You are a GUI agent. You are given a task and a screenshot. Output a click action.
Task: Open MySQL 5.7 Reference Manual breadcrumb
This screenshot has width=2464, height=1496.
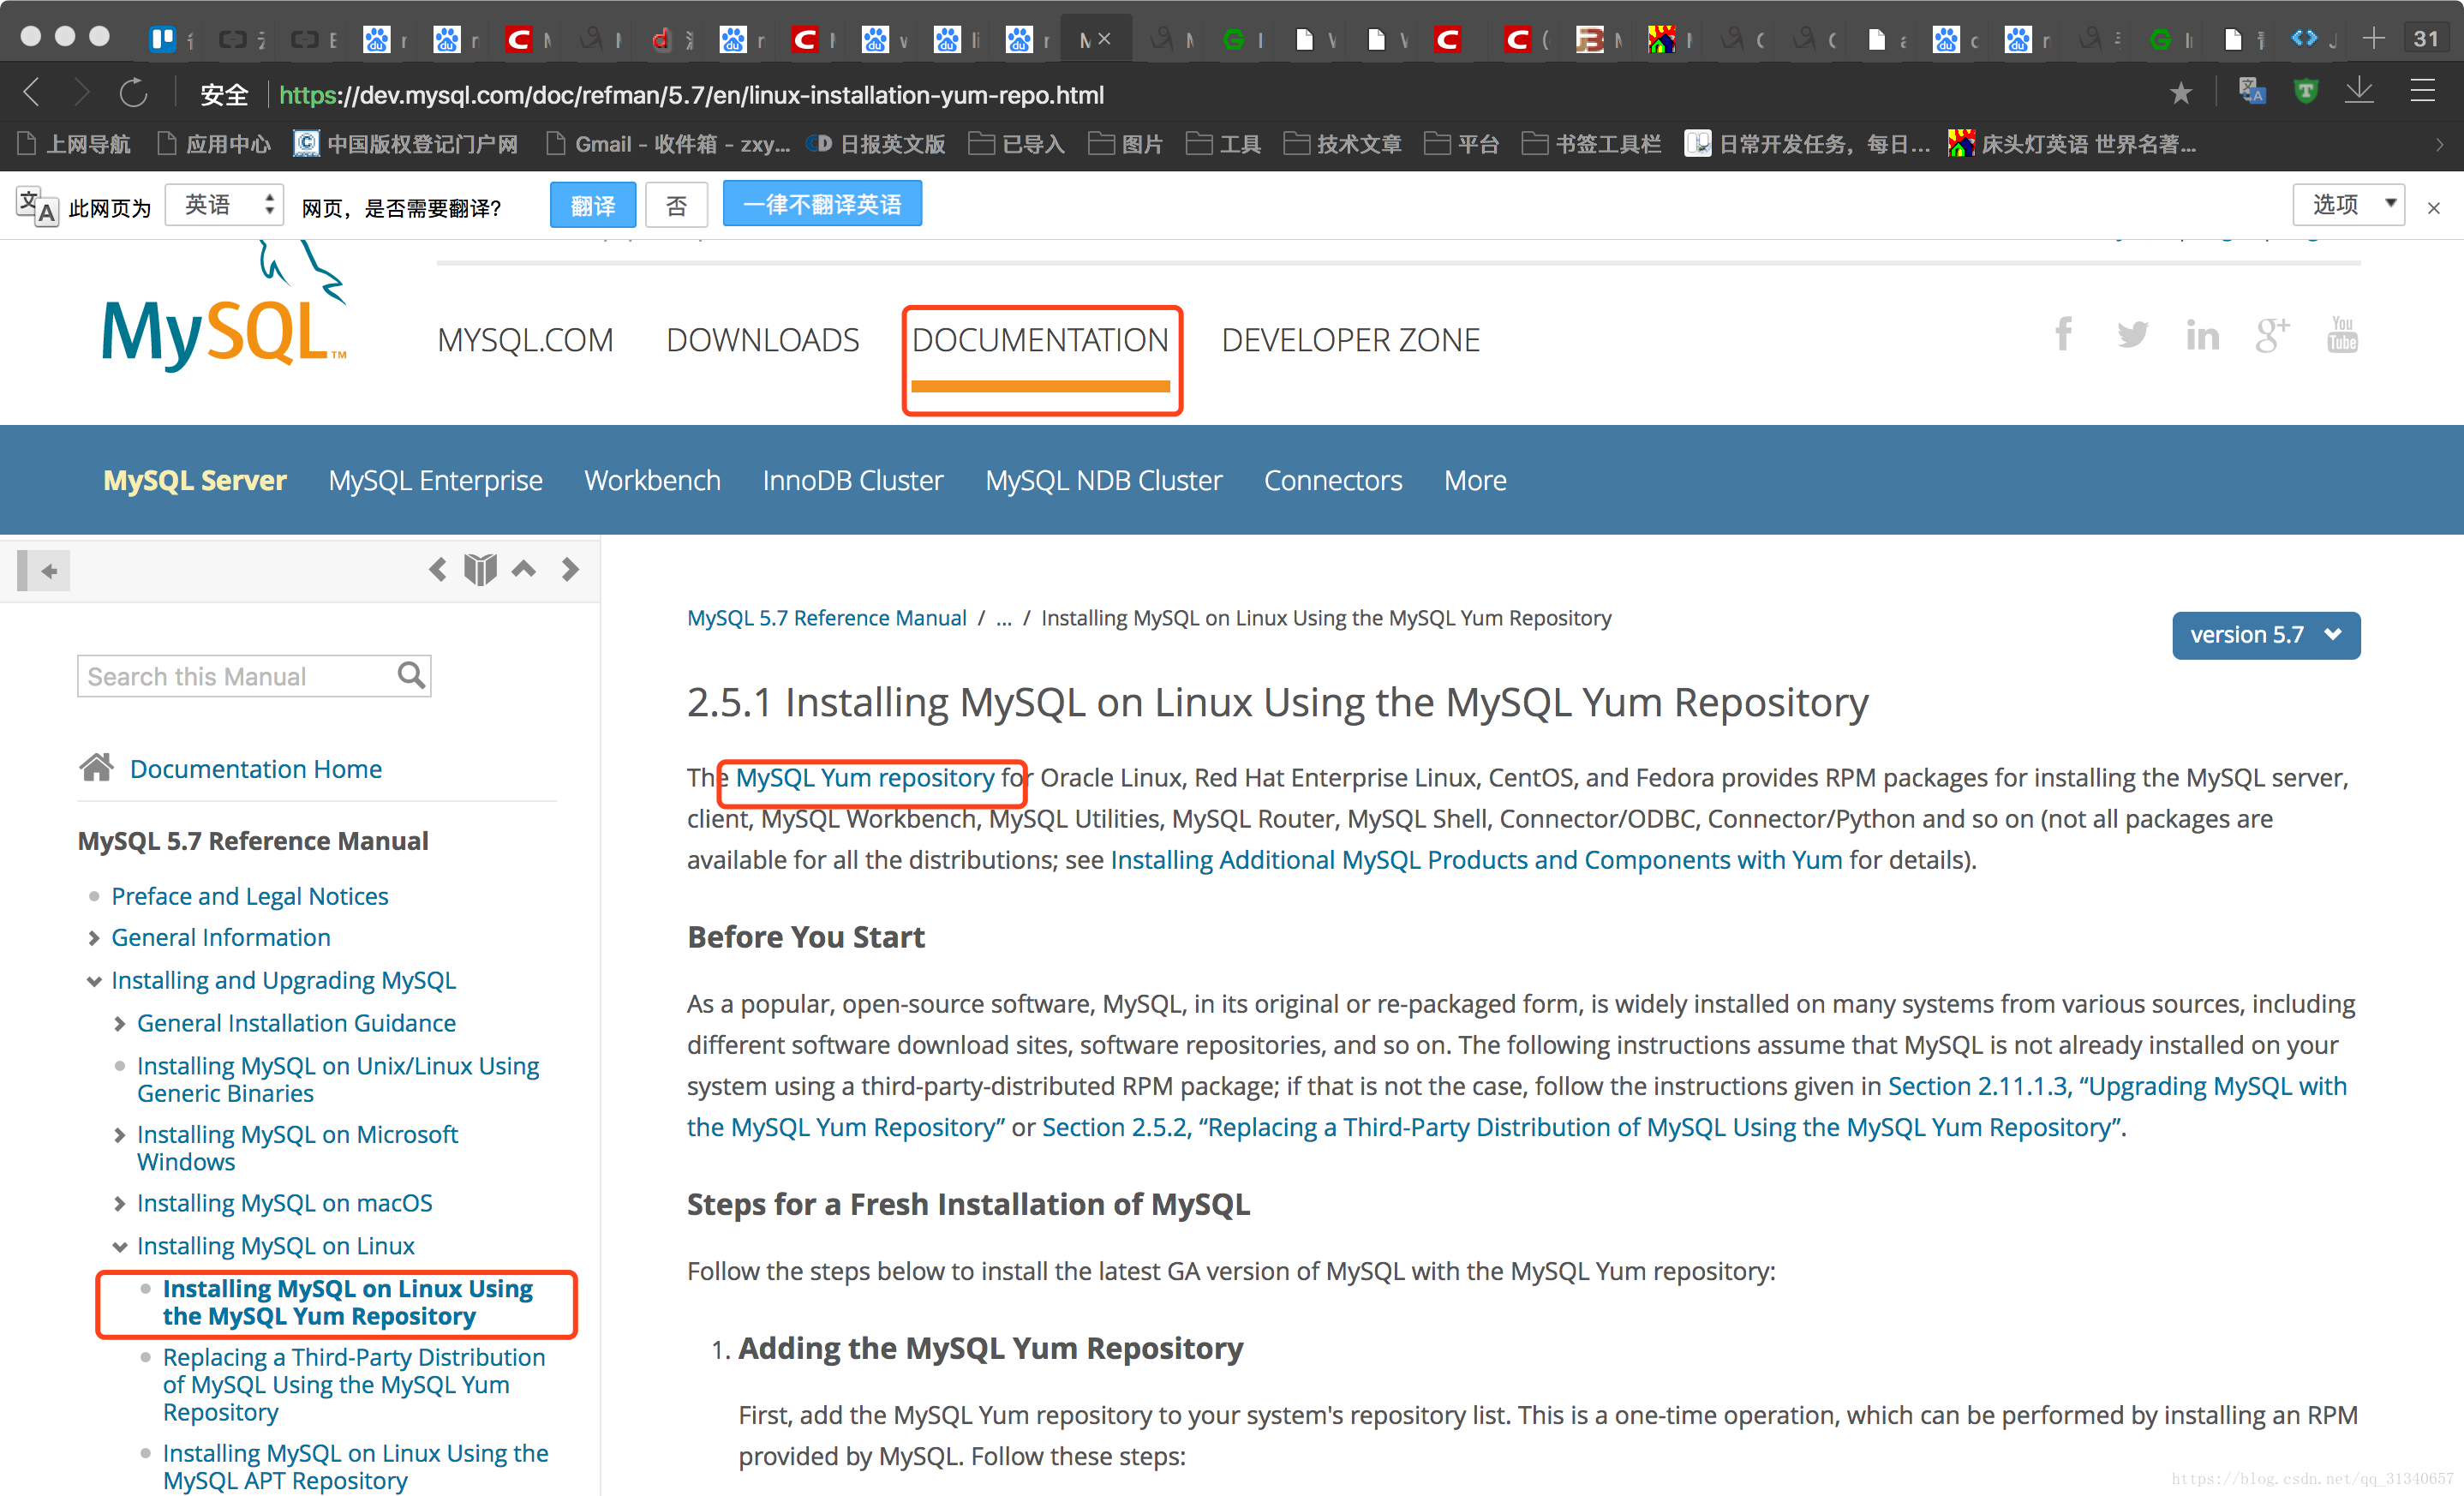click(x=827, y=618)
